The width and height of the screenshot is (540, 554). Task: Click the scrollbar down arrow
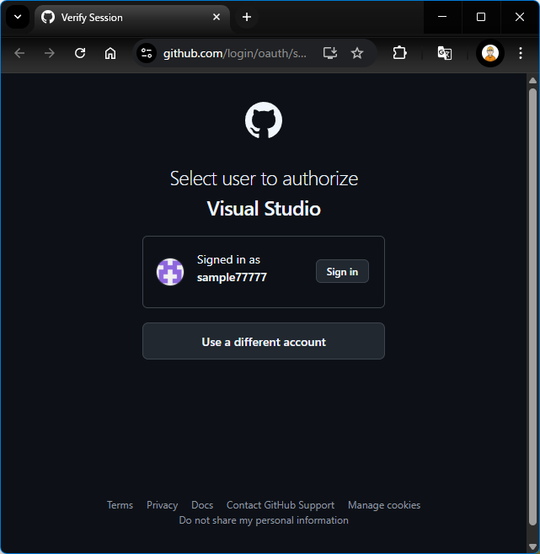tap(533, 547)
